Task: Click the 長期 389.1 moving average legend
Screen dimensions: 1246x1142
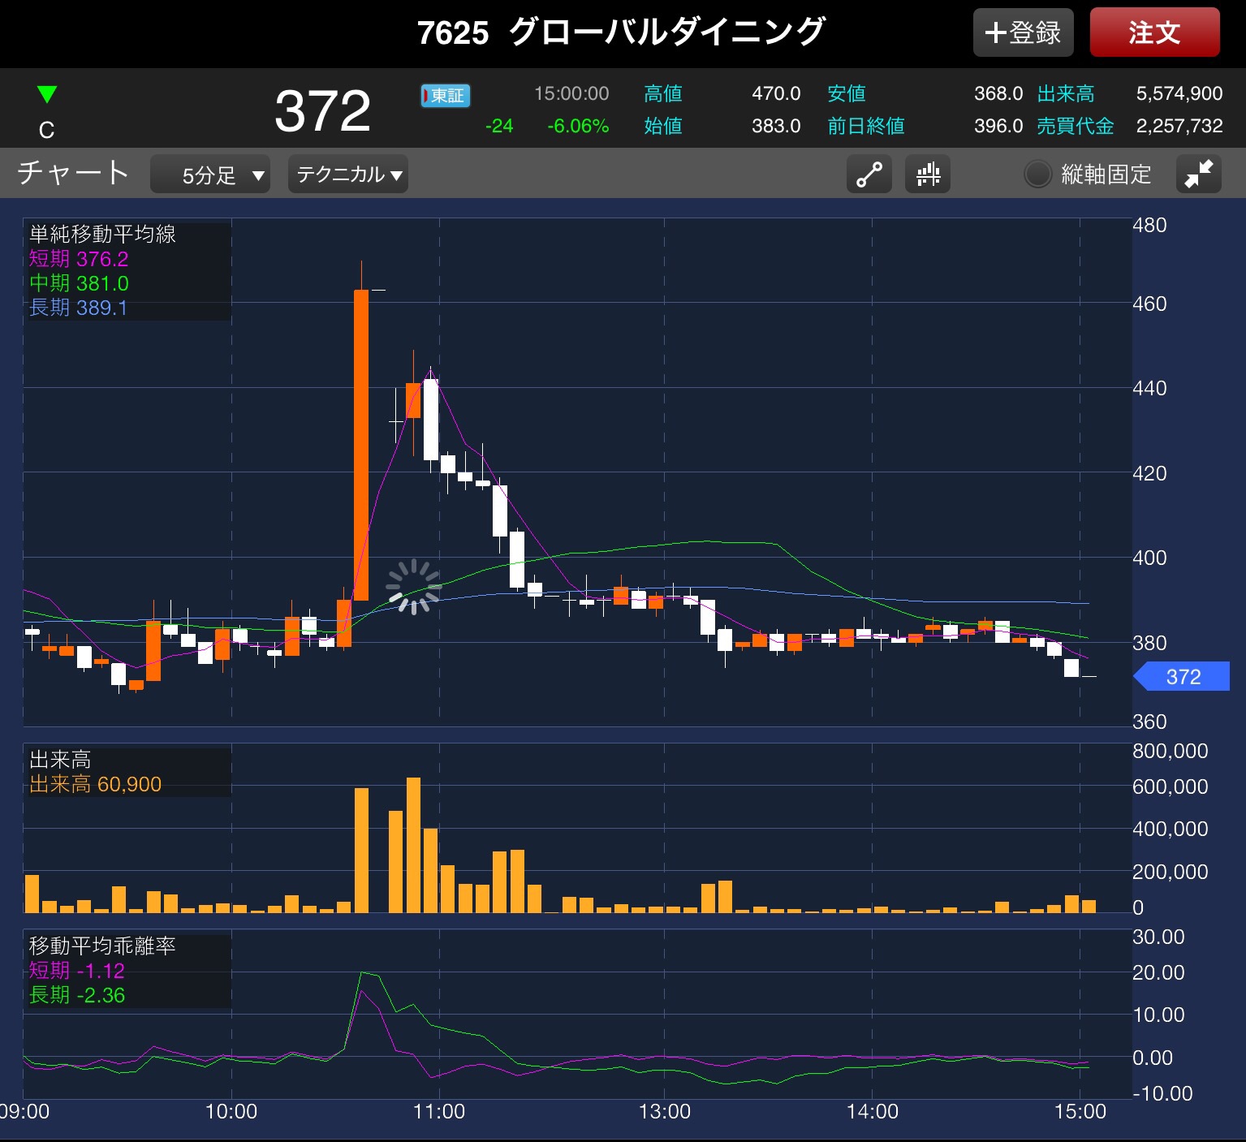Action: coord(78,308)
